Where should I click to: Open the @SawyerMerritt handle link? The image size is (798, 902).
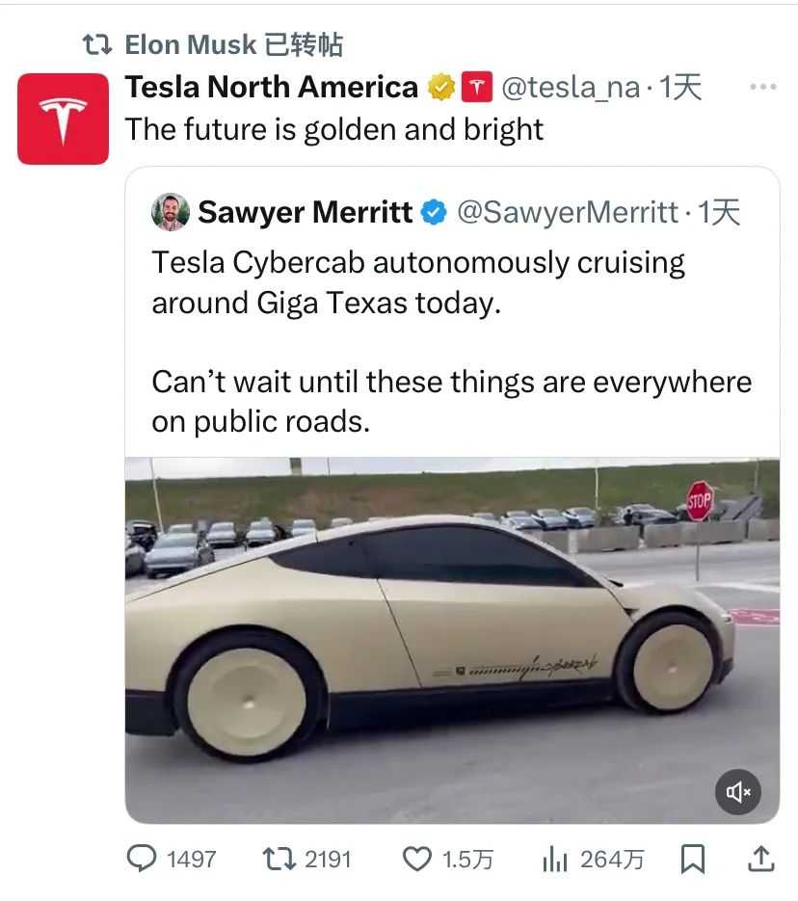pos(568,212)
